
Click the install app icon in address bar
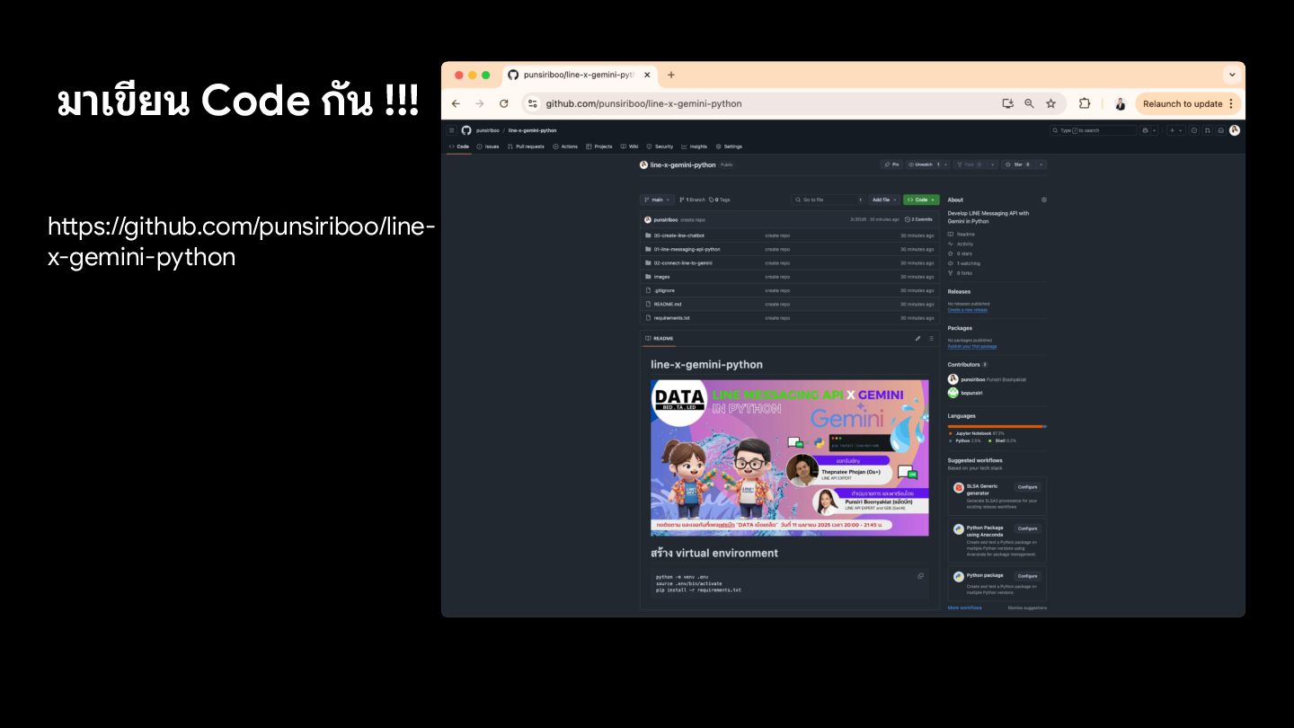pyautogui.click(x=1008, y=103)
